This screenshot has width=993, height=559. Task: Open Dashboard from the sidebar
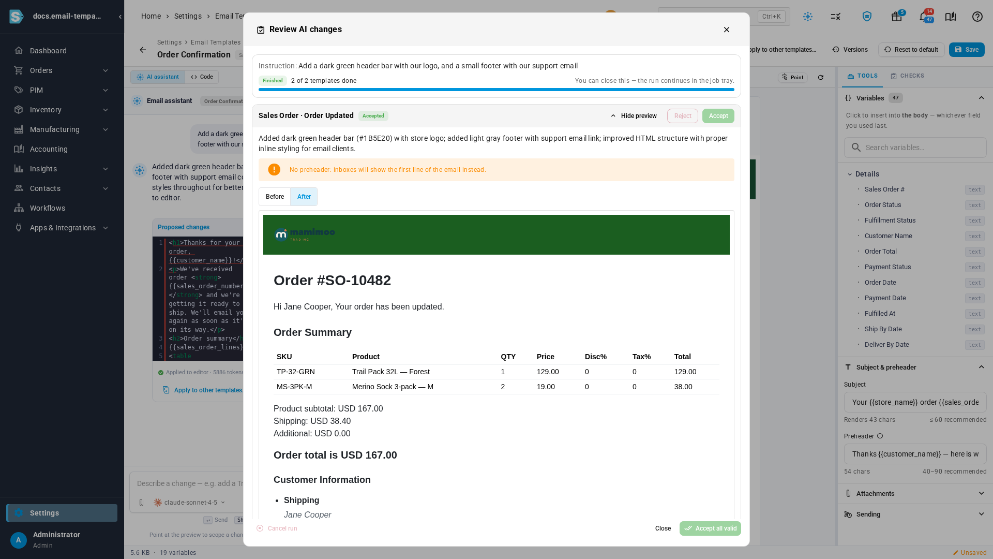pyautogui.click(x=62, y=51)
